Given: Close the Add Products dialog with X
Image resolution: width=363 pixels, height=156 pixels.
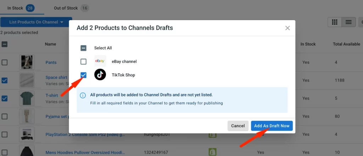Looking at the screenshot, I should 287,28.
